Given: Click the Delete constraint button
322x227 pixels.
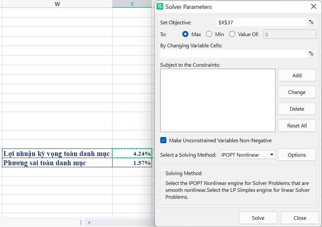Looking at the screenshot, I should (297, 109).
